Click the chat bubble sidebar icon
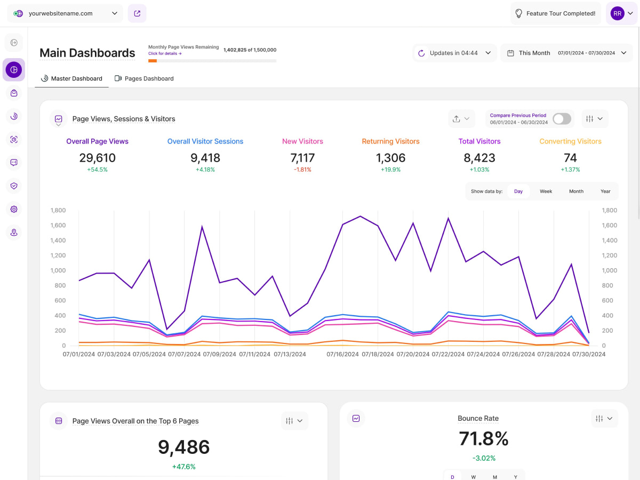This screenshot has width=640, height=480. [14, 163]
